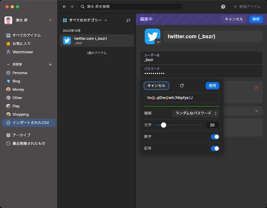
Task: Click the 2022年10月 date header
Action: pos(71,31)
